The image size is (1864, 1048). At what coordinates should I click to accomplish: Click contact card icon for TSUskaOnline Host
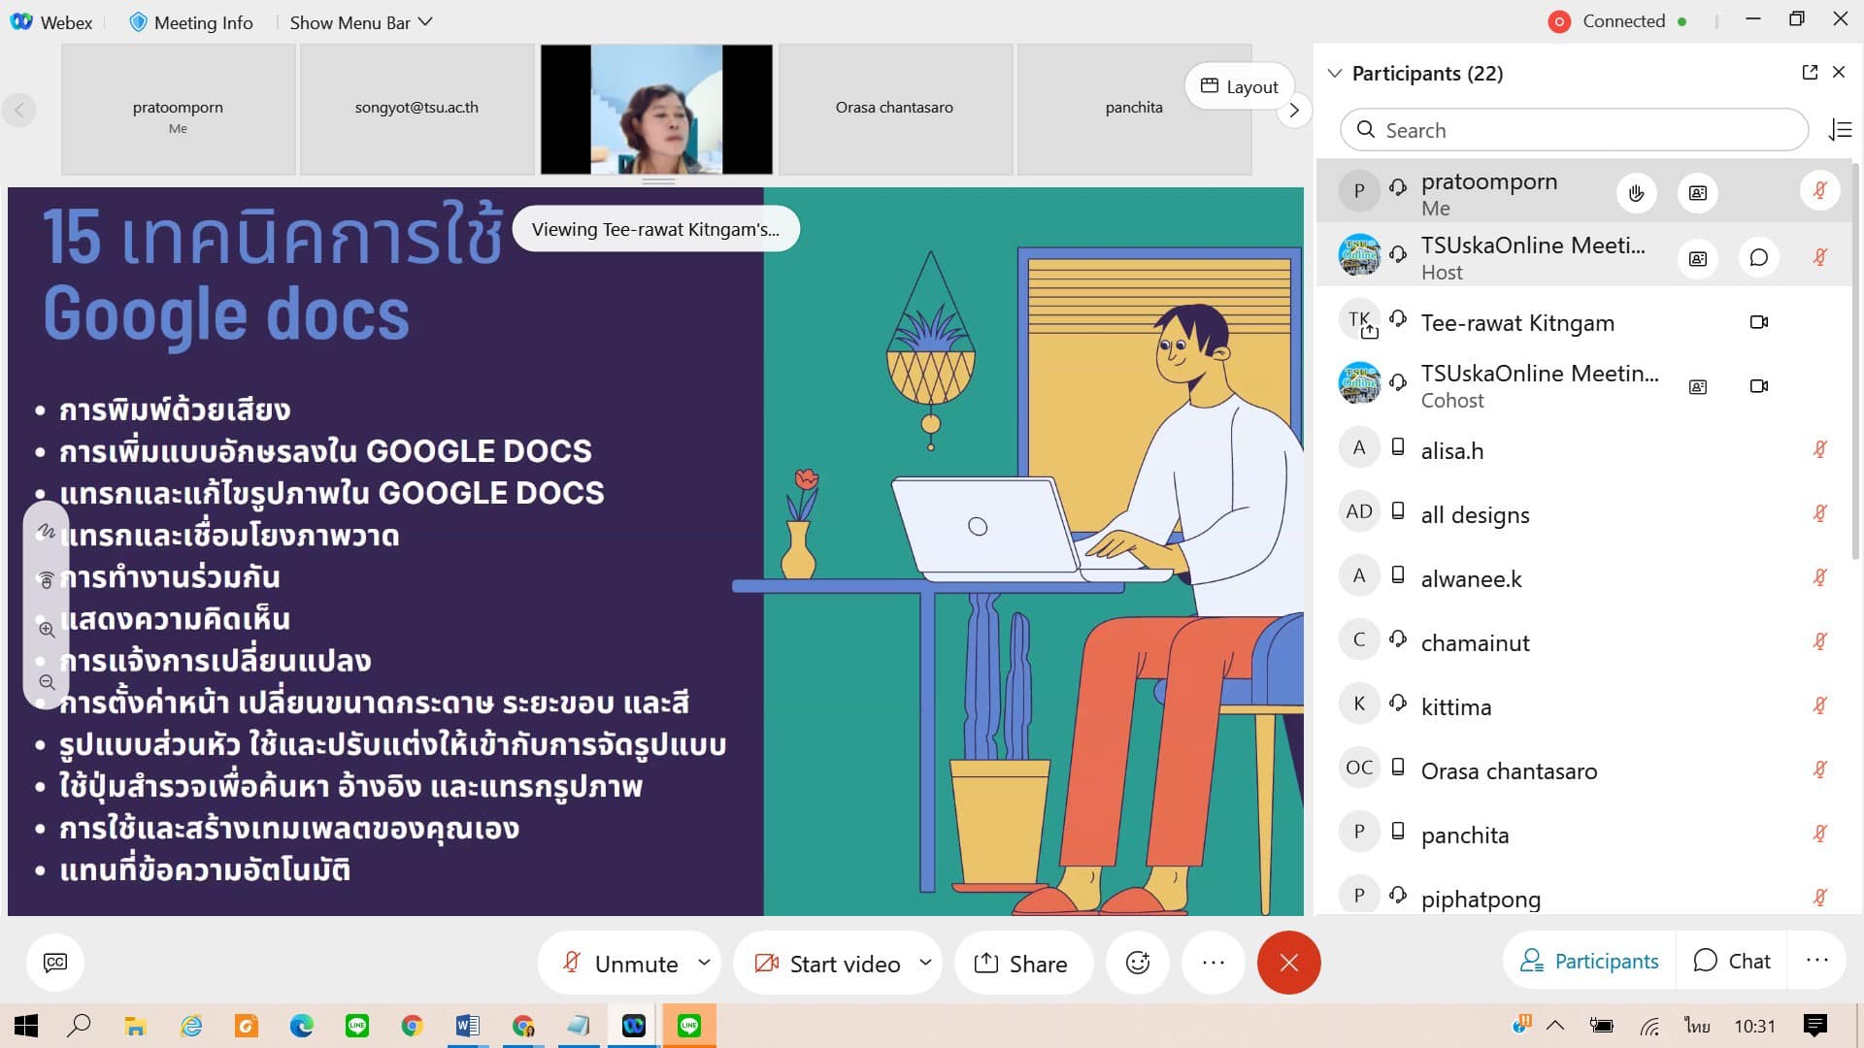pos(1698,258)
